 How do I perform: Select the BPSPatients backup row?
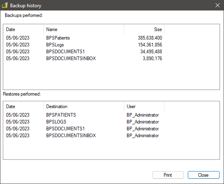(84, 38)
